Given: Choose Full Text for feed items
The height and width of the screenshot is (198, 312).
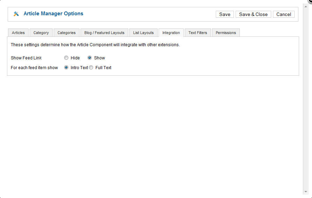Looking at the screenshot, I should (91, 68).
